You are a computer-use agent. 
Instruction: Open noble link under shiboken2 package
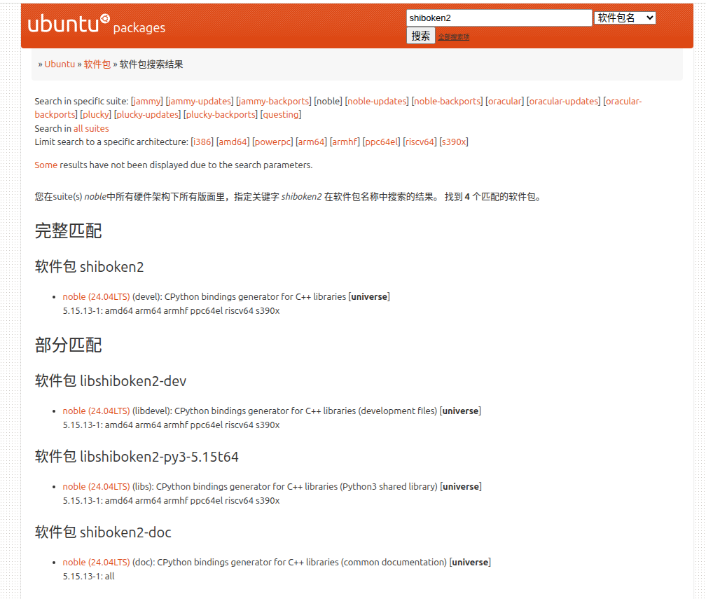coord(96,297)
